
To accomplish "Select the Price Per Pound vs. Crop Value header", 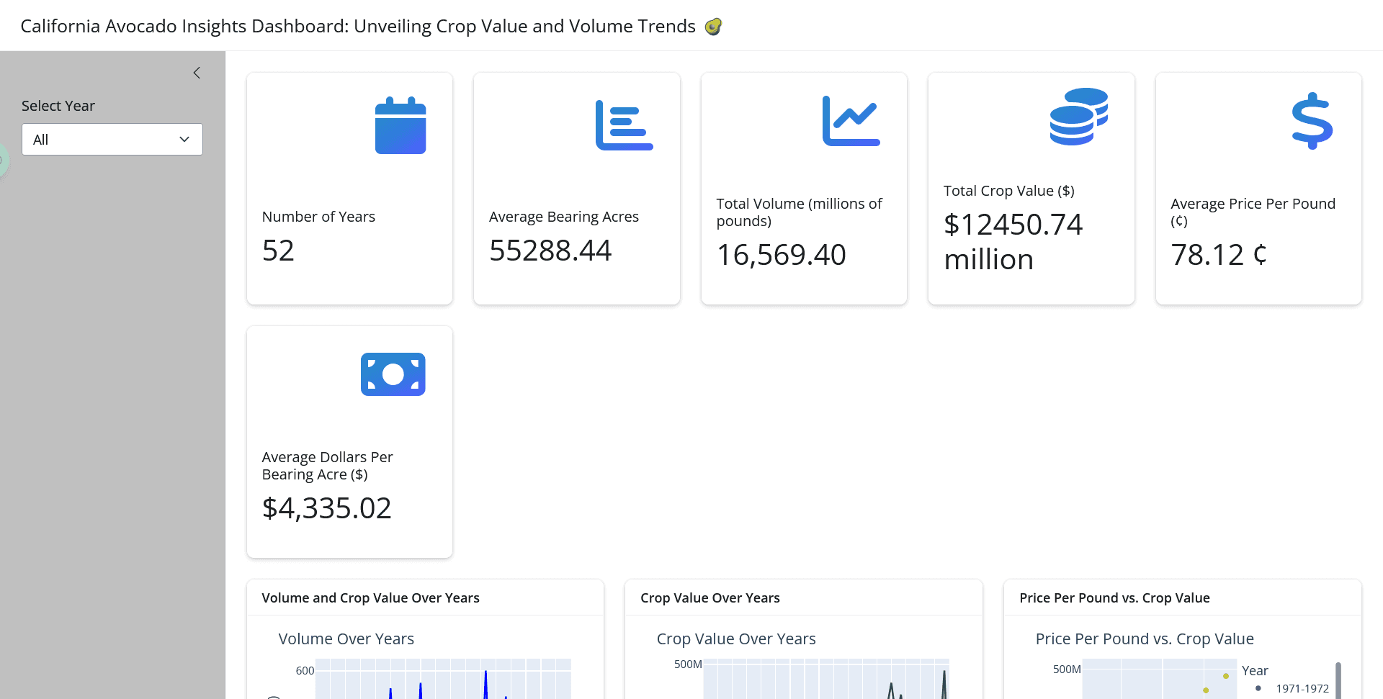I will (1115, 597).
